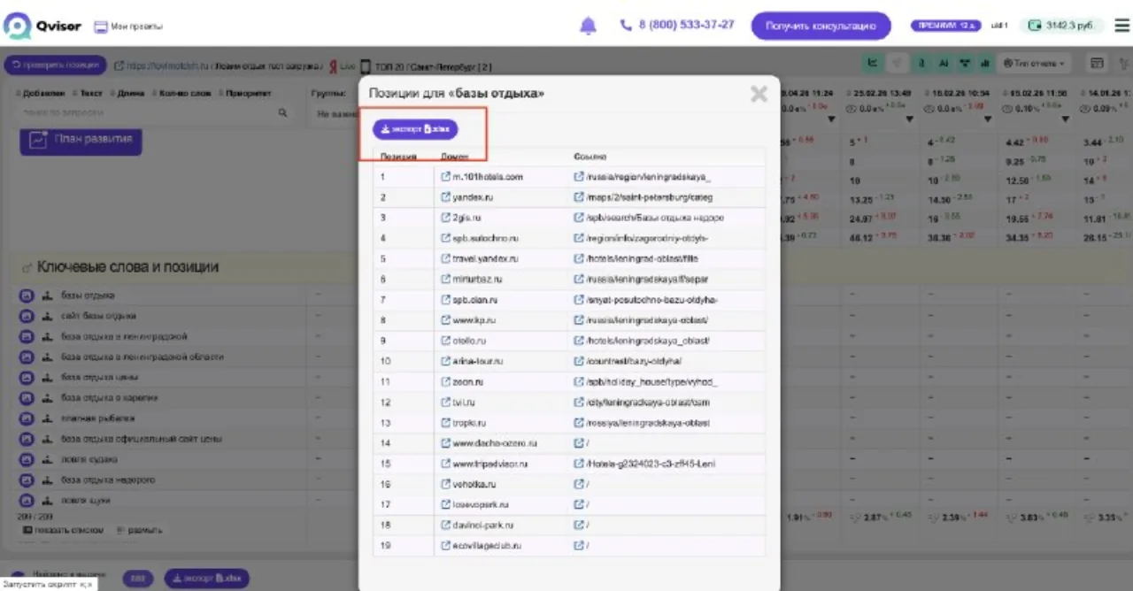1133x591 pixels.
Task: Expand dropdown arrow under 05.02.26 date column
Action: click(1065, 119)
